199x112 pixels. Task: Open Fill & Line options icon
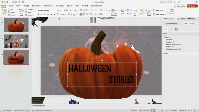166,29
